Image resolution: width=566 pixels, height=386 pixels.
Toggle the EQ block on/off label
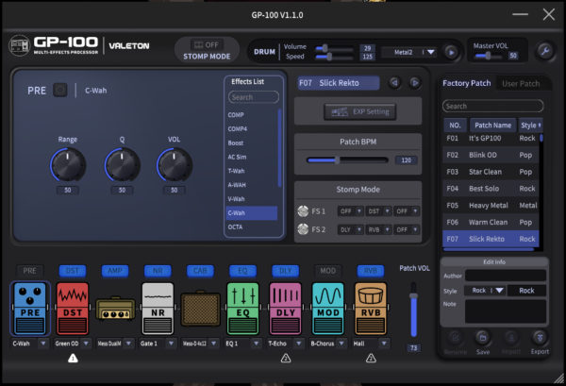pos(243,271)
